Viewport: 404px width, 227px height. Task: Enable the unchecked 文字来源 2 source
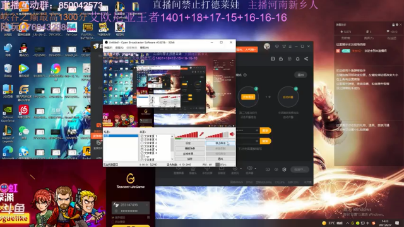(142, 143)
